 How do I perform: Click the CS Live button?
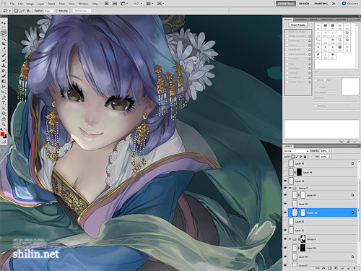(349, 4)
